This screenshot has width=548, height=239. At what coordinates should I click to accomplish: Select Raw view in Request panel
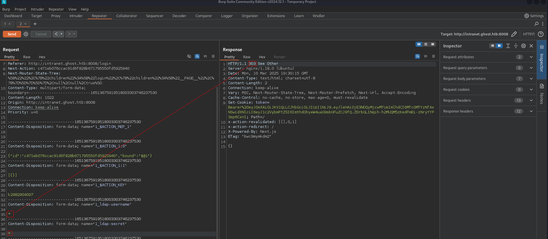pyautogui.click(x=27, y=57)
